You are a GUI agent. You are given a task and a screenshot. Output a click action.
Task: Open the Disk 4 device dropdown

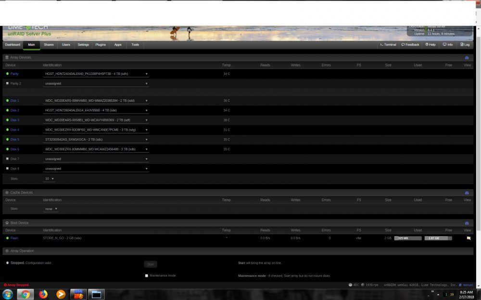[x=96, y=130]
